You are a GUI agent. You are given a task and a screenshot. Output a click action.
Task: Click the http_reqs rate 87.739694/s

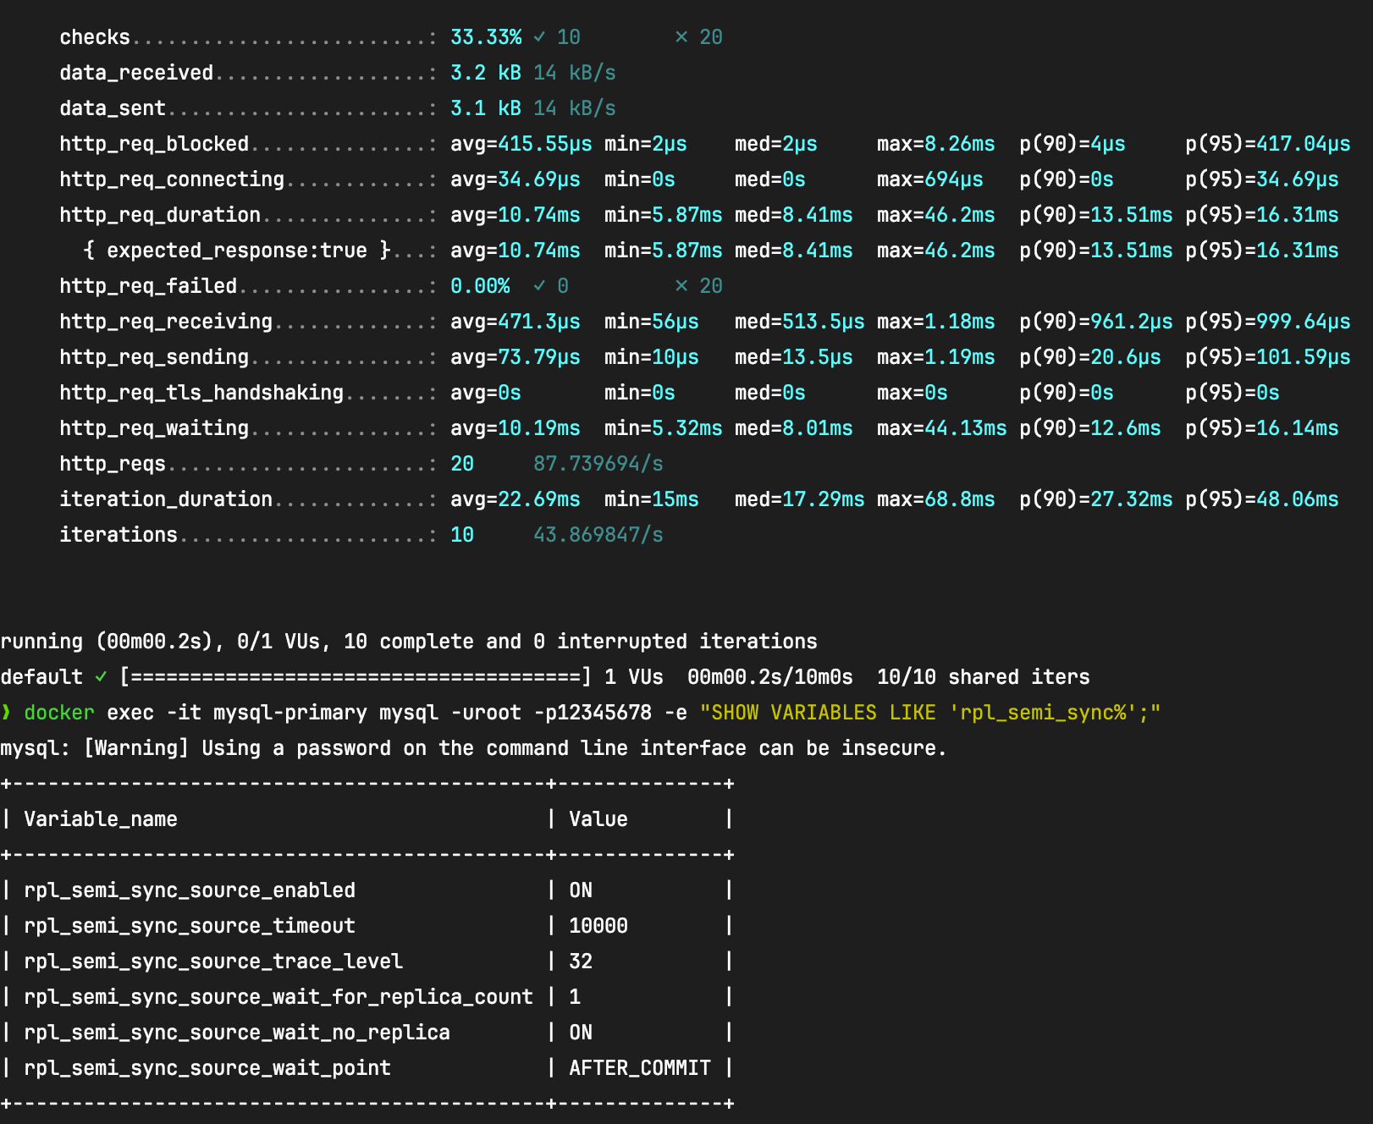click(598, 463)
